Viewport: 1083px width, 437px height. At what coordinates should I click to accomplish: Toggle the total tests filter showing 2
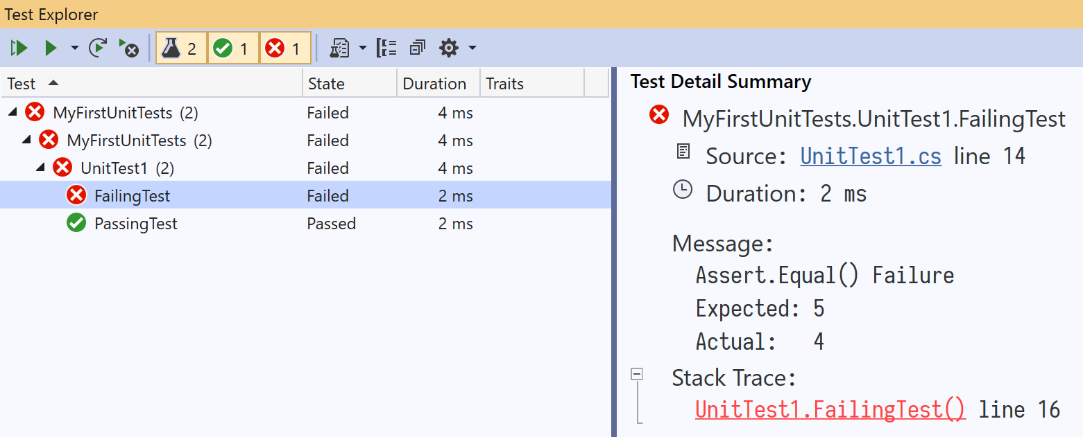181,48
